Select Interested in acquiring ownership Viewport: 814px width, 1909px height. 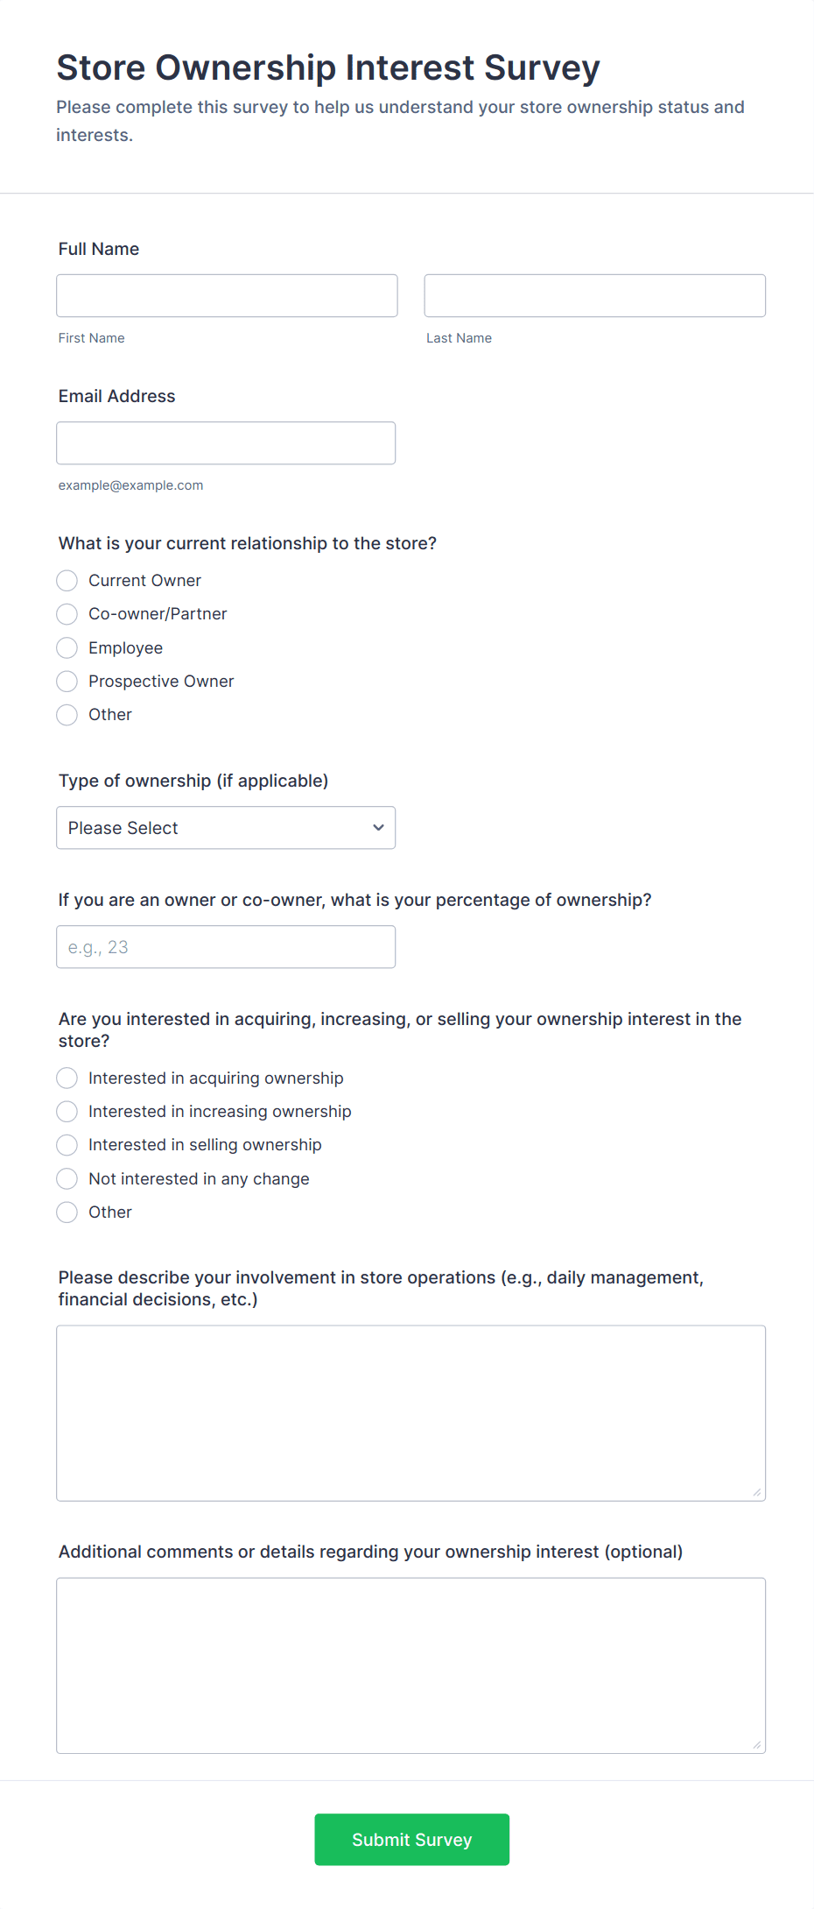tap(67, 1078)
